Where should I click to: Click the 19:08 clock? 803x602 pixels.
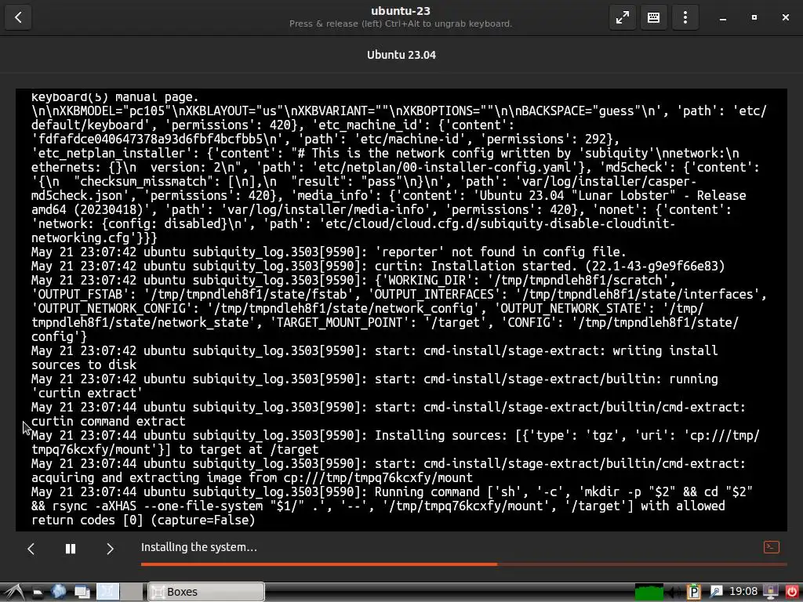(743, 592)
